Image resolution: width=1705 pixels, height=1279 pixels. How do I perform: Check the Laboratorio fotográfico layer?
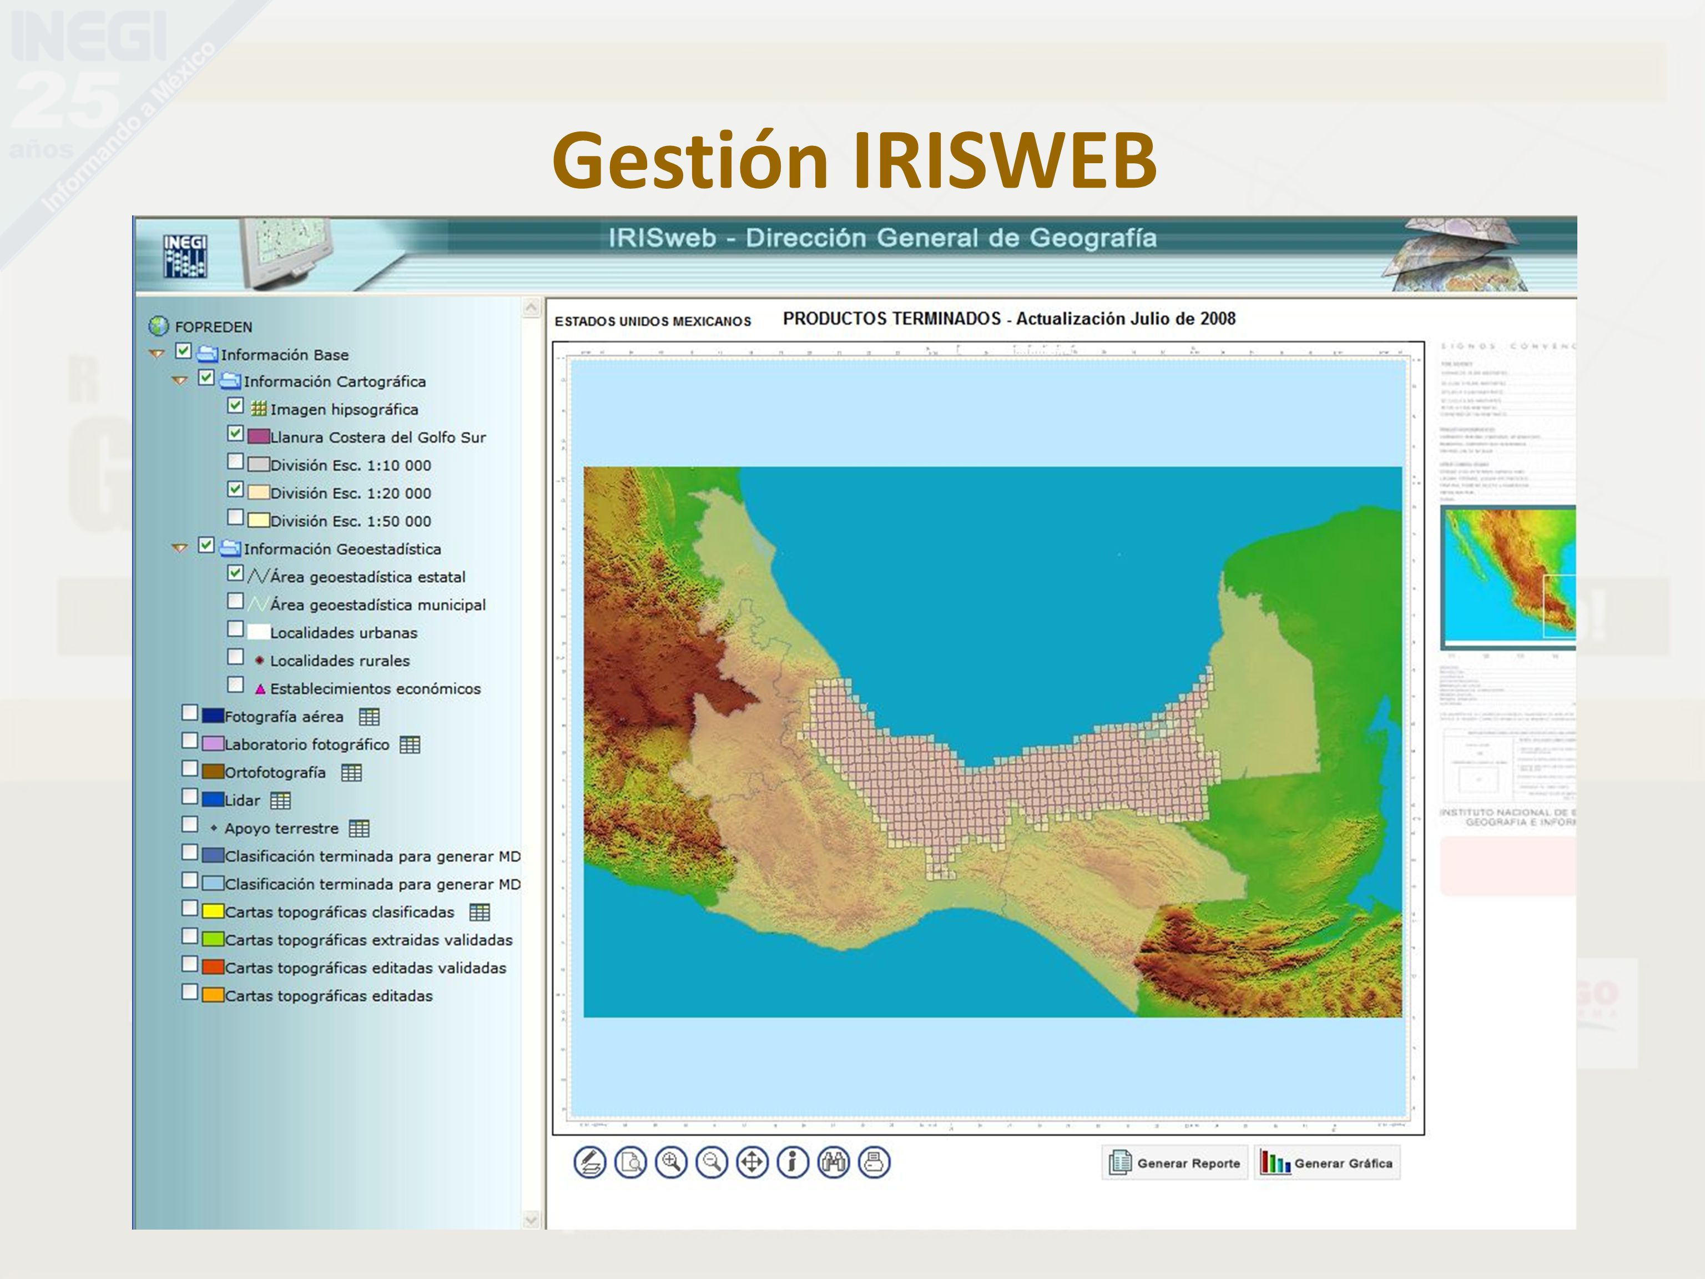tap(190, 740)
